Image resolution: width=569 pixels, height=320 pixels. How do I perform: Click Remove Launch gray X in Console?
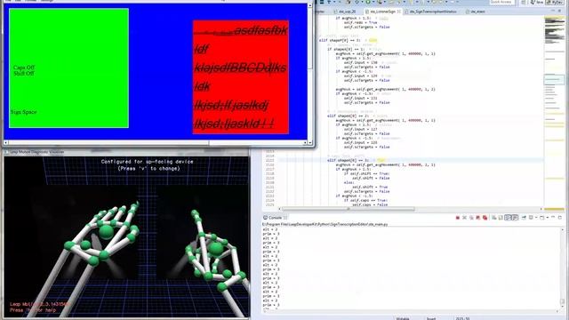coord(464,218)
